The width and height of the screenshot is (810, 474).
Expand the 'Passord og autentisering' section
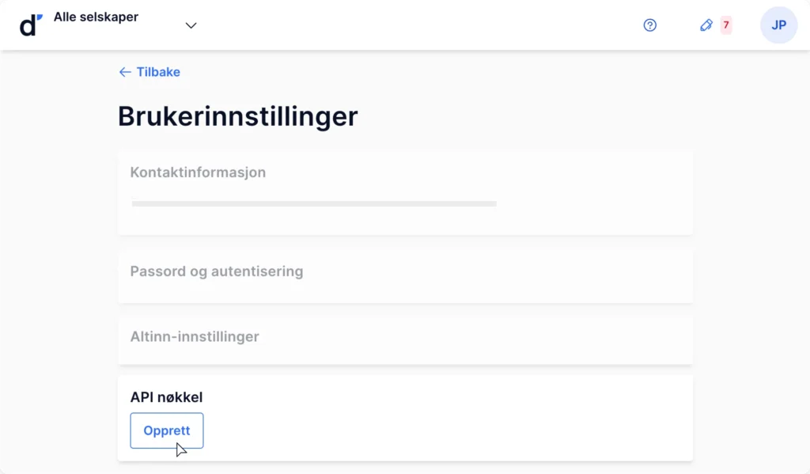point(217,271)
